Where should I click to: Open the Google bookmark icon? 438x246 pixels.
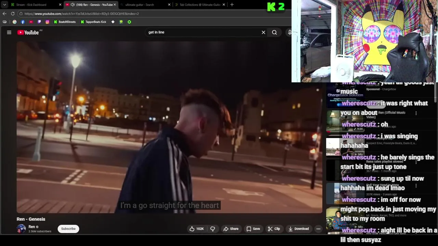click(x=14, y=22)
